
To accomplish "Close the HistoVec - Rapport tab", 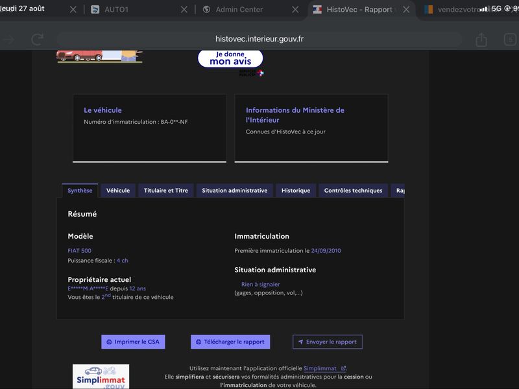I will pyautogui.click(x=406, y=10).
